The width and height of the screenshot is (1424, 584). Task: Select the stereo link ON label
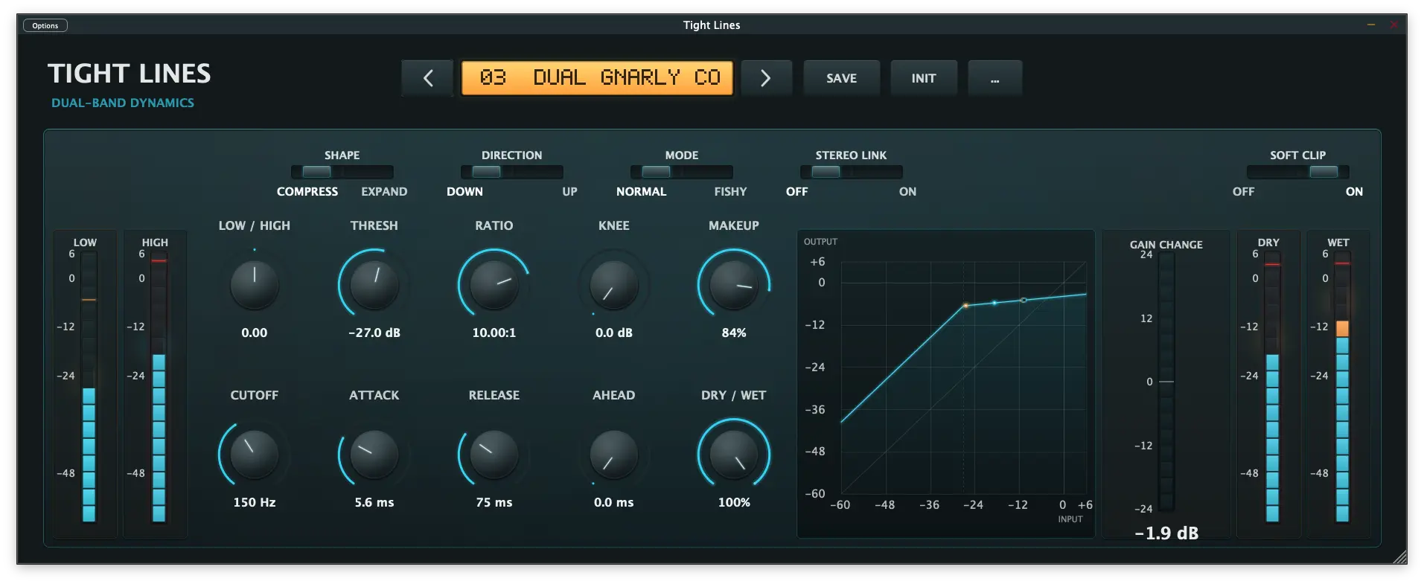(x=907, y=191)
